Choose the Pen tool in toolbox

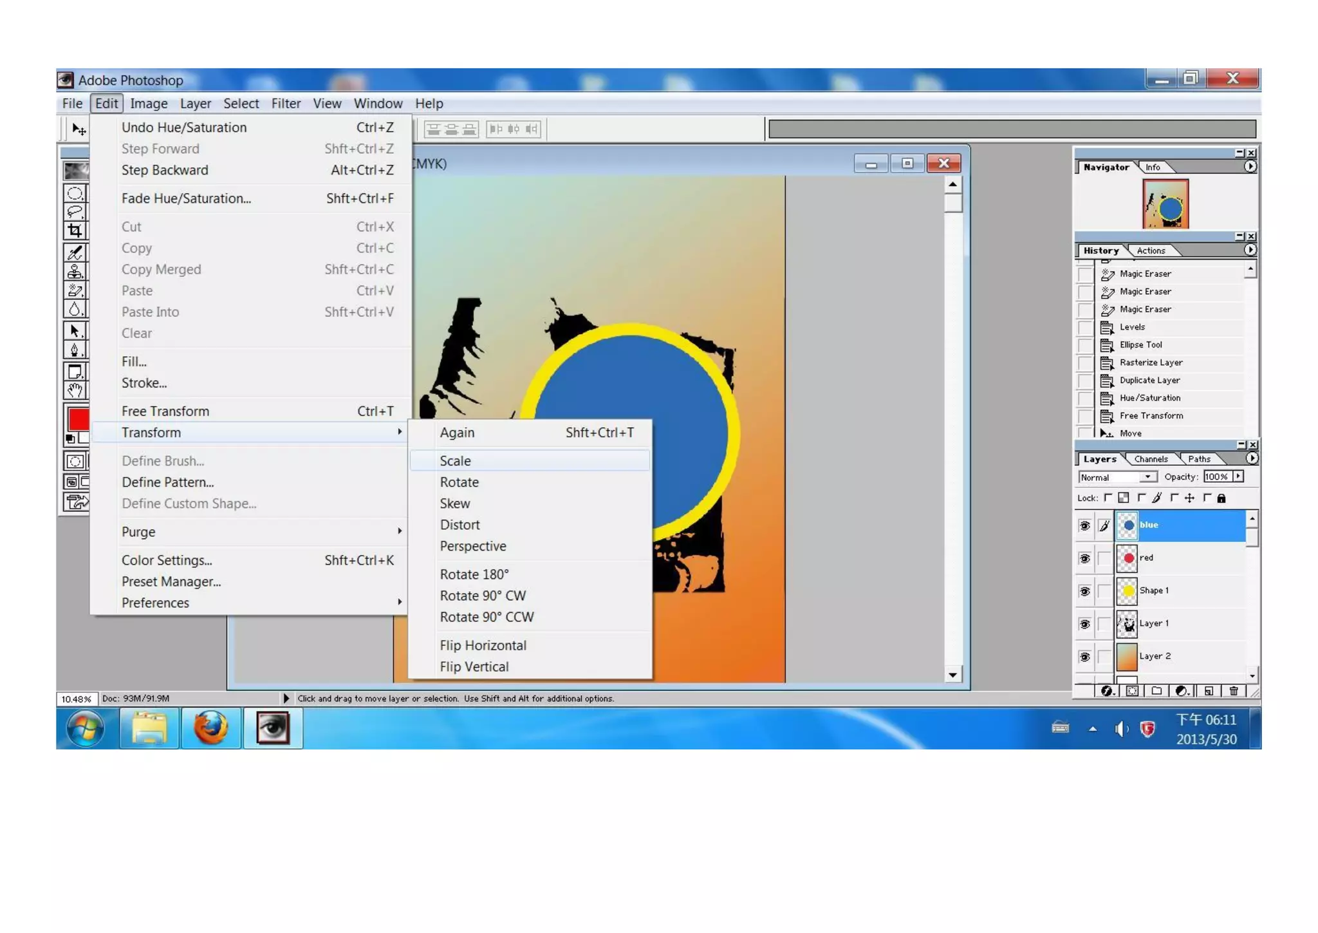tap(75, 350)
